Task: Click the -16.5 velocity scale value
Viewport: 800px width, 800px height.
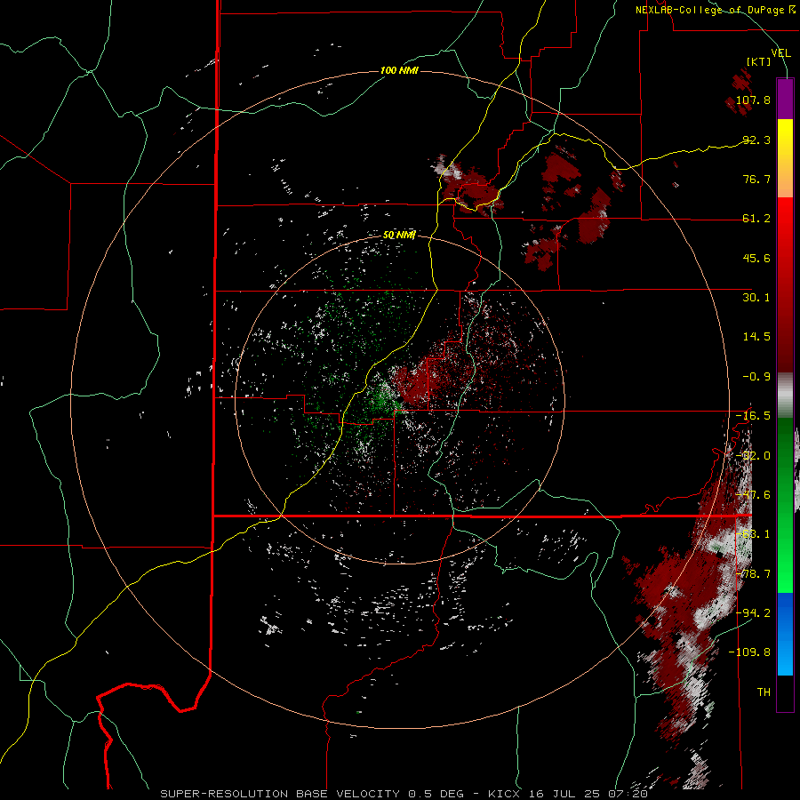Action: (x=753, y=416)
